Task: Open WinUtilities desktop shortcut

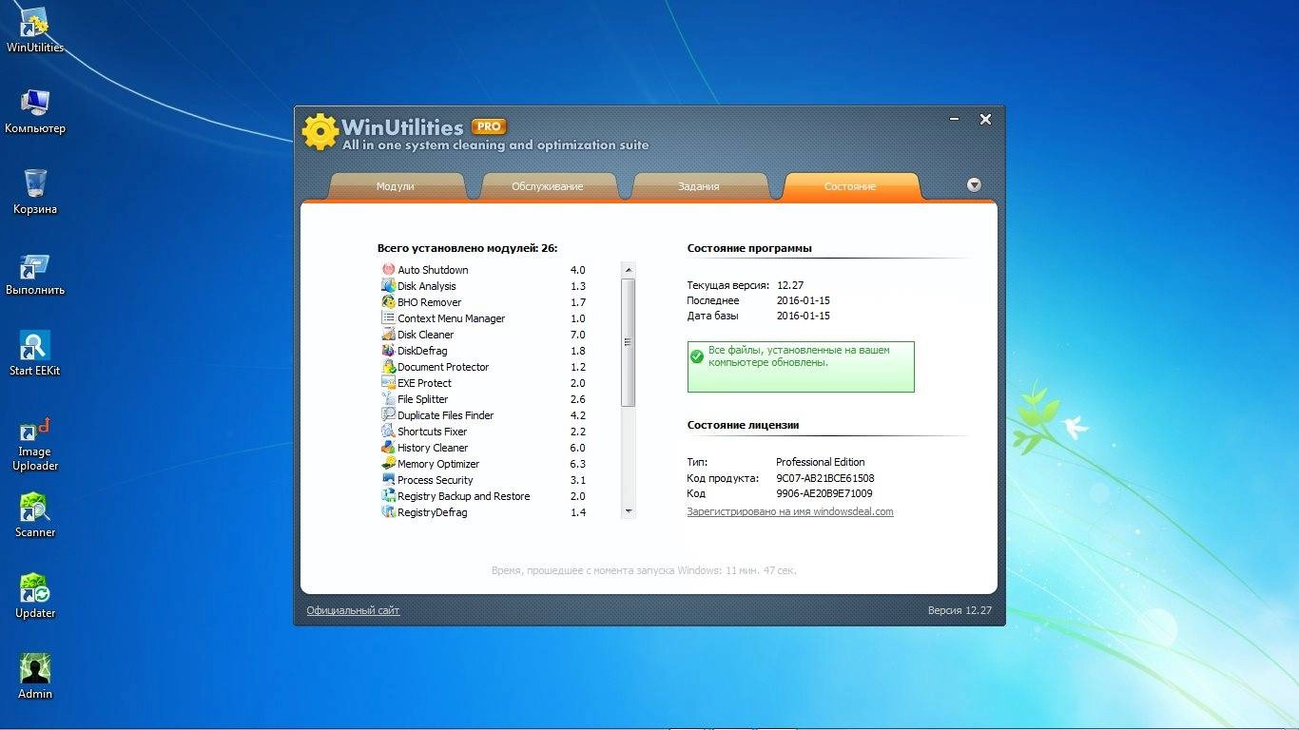Action: 35,31
